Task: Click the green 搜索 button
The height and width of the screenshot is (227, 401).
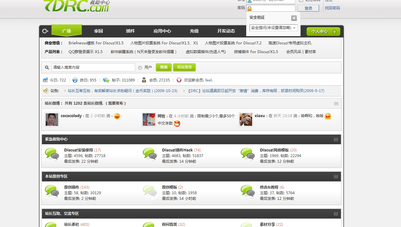Action: pyautogui.click(x=164, y=67)
